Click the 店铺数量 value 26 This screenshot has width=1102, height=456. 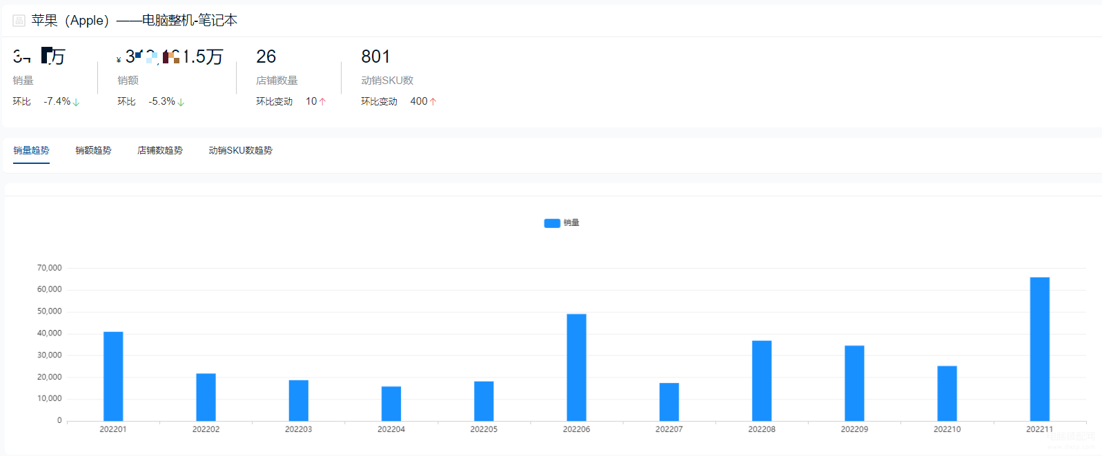tap(266, 56)
